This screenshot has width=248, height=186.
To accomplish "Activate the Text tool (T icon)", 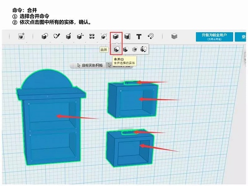I will 139,37.
